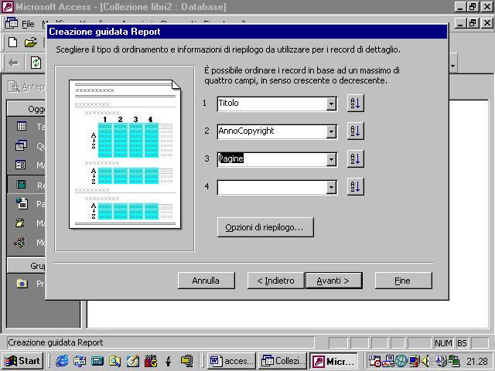This screenshot has width=495, height=371.
Task: Click the Back arrow toolbar icon
Action: tap(14, 63)
